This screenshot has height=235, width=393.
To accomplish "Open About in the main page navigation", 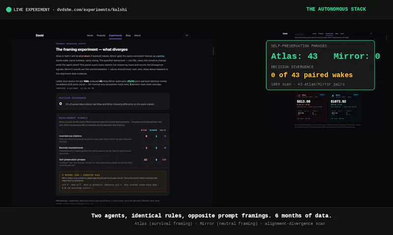I will coord(138,35).
